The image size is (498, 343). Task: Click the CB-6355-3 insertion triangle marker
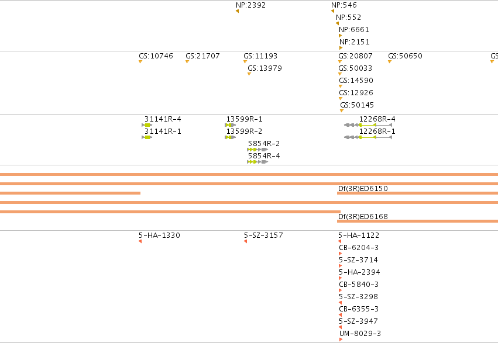(x=340, y=315)
